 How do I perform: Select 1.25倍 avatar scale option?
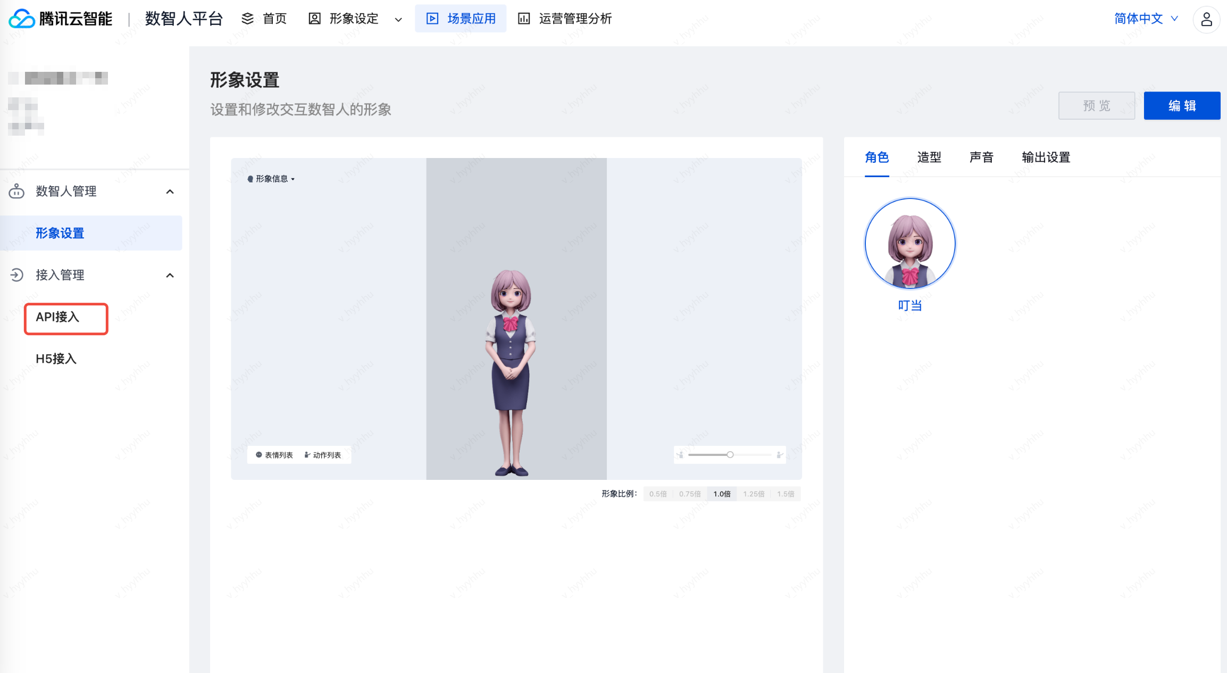tap(754, 494)
